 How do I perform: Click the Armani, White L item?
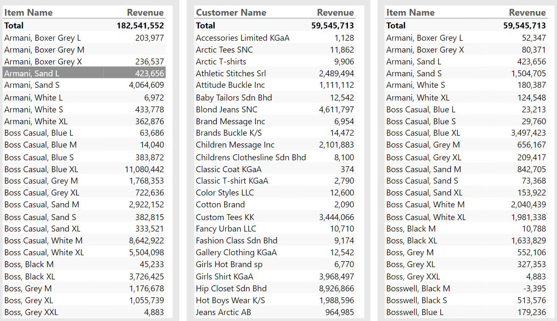tap(34, 98)
